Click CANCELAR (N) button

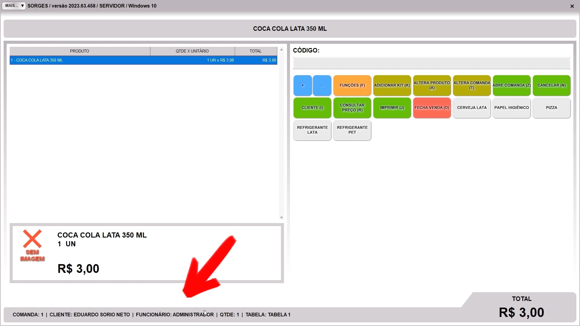tap(552, 85)
